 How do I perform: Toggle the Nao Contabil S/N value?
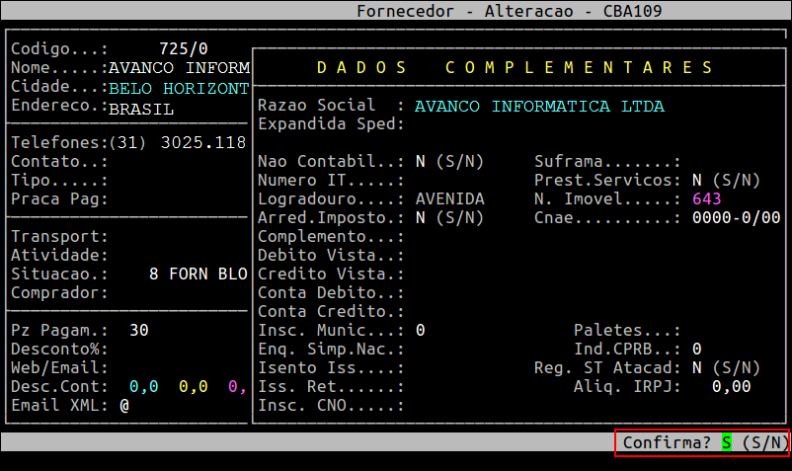(x=420, y=162)
